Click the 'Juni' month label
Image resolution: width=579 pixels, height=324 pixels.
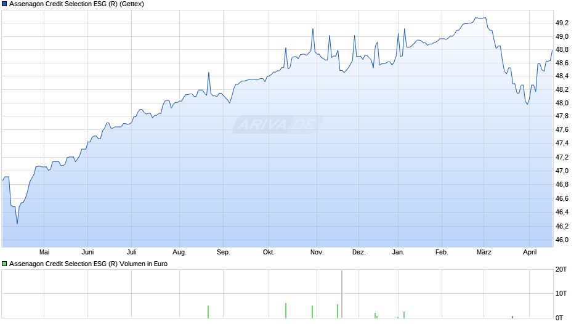click(87, 252)
